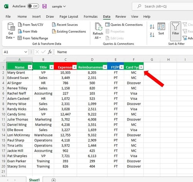193x182 pixels.
Task: Select row 10 header
Action: tap(3, 114)
